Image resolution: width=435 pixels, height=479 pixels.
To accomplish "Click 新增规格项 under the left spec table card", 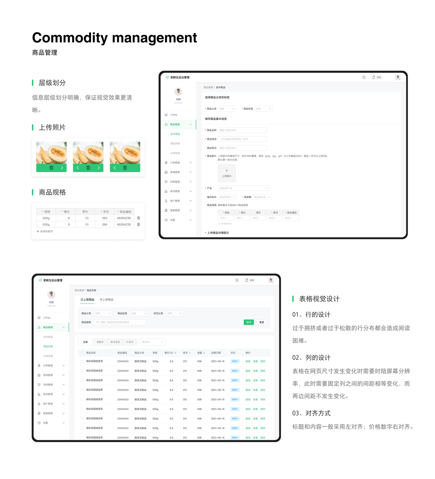I will pos(45,231).
